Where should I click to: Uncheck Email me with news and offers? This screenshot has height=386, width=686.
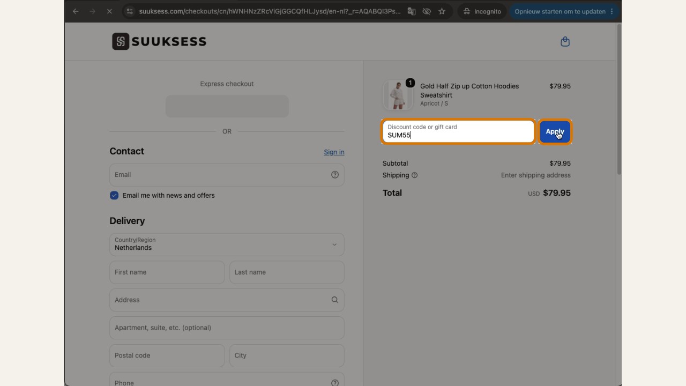[x=114, y=195]
